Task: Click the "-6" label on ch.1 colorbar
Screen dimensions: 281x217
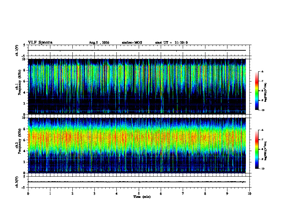Action: [x=262, y=71]
